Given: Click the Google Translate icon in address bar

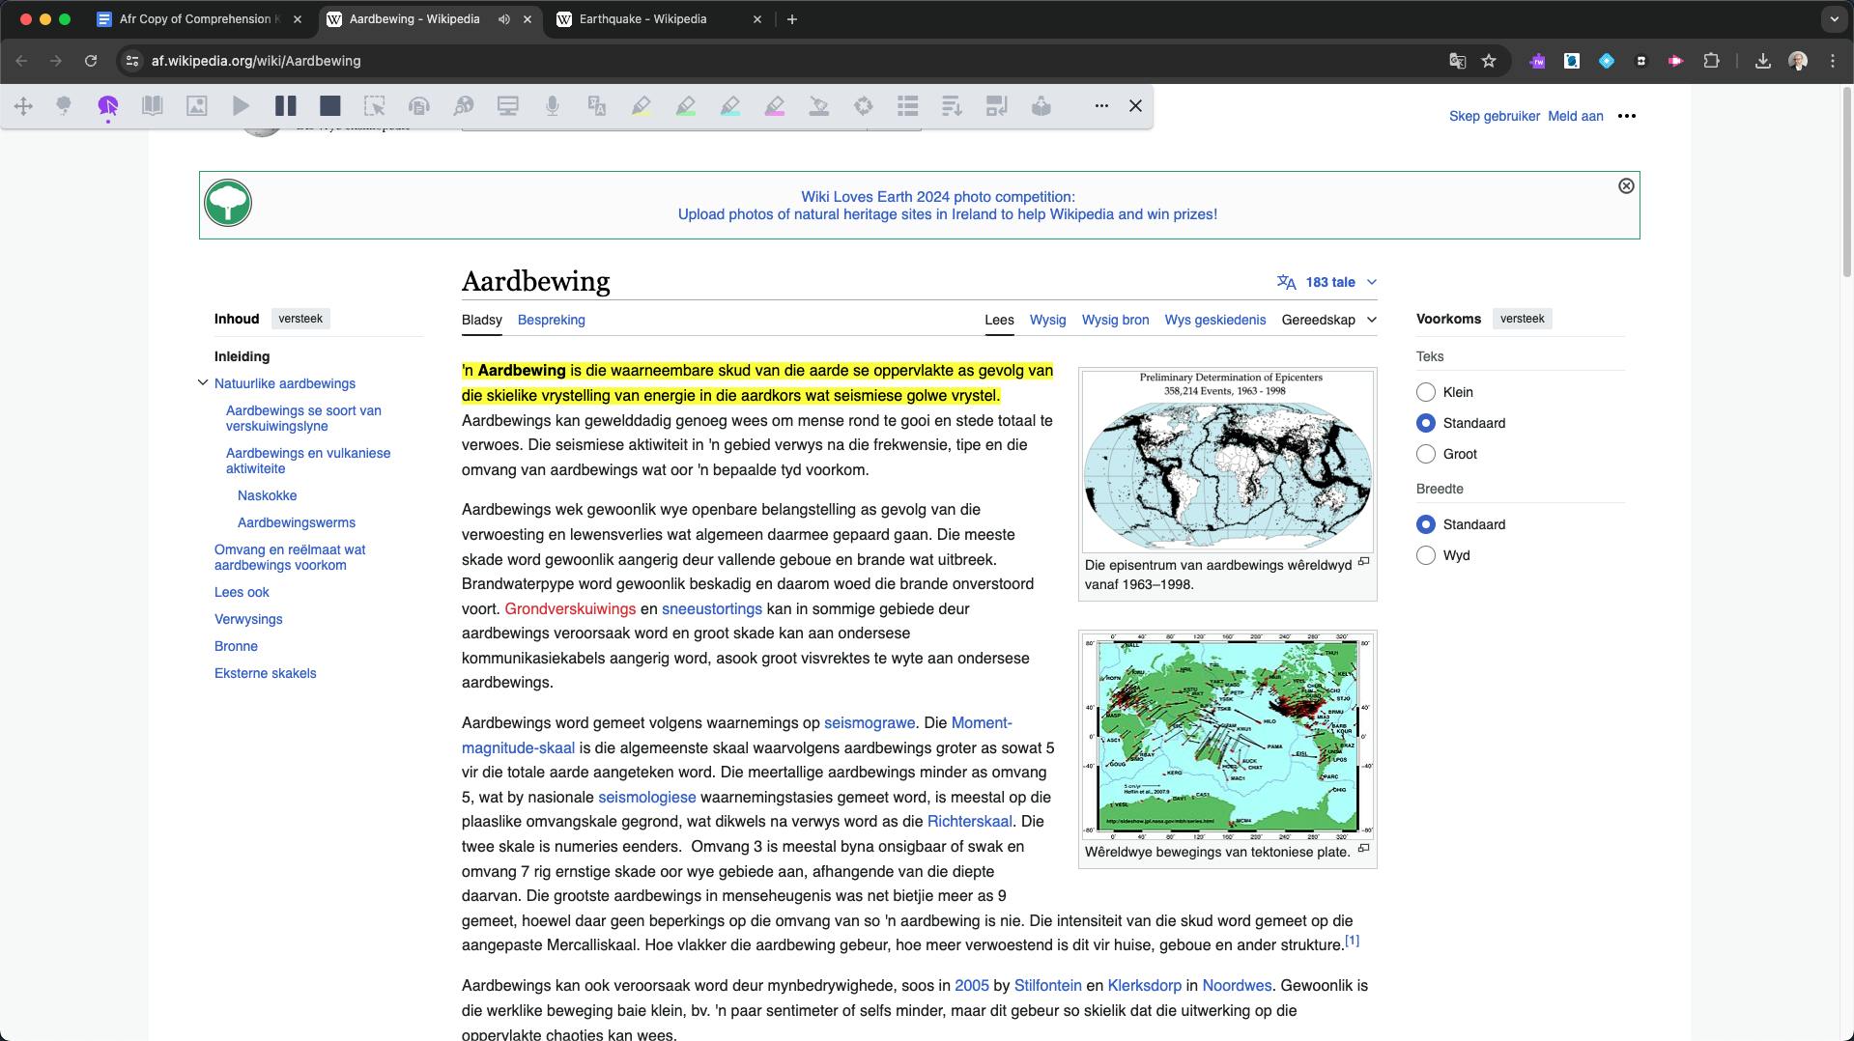Looking at the screenshot, I should (x=1458, y=61).
